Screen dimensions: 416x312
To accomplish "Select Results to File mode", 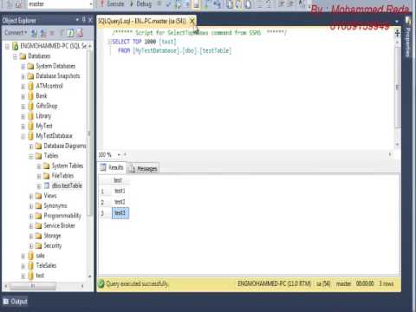I will point(247,4).
